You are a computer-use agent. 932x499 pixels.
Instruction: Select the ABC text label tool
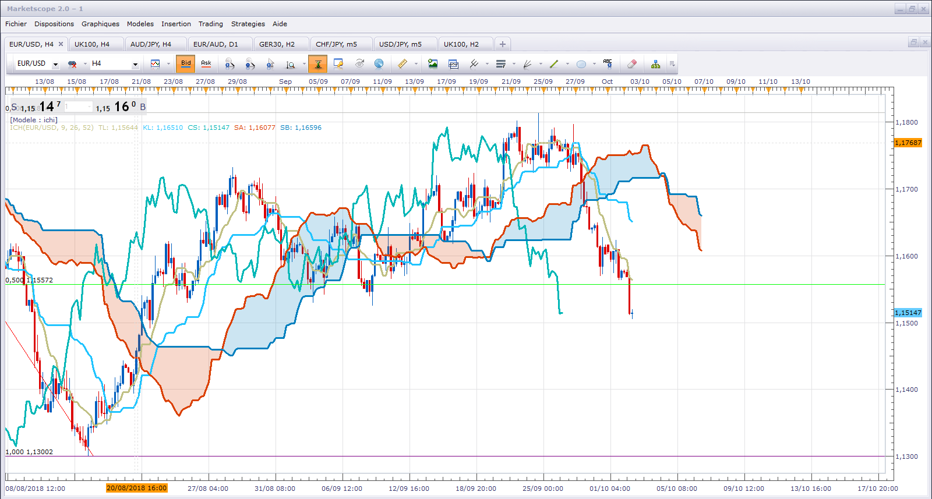[608, 63]
